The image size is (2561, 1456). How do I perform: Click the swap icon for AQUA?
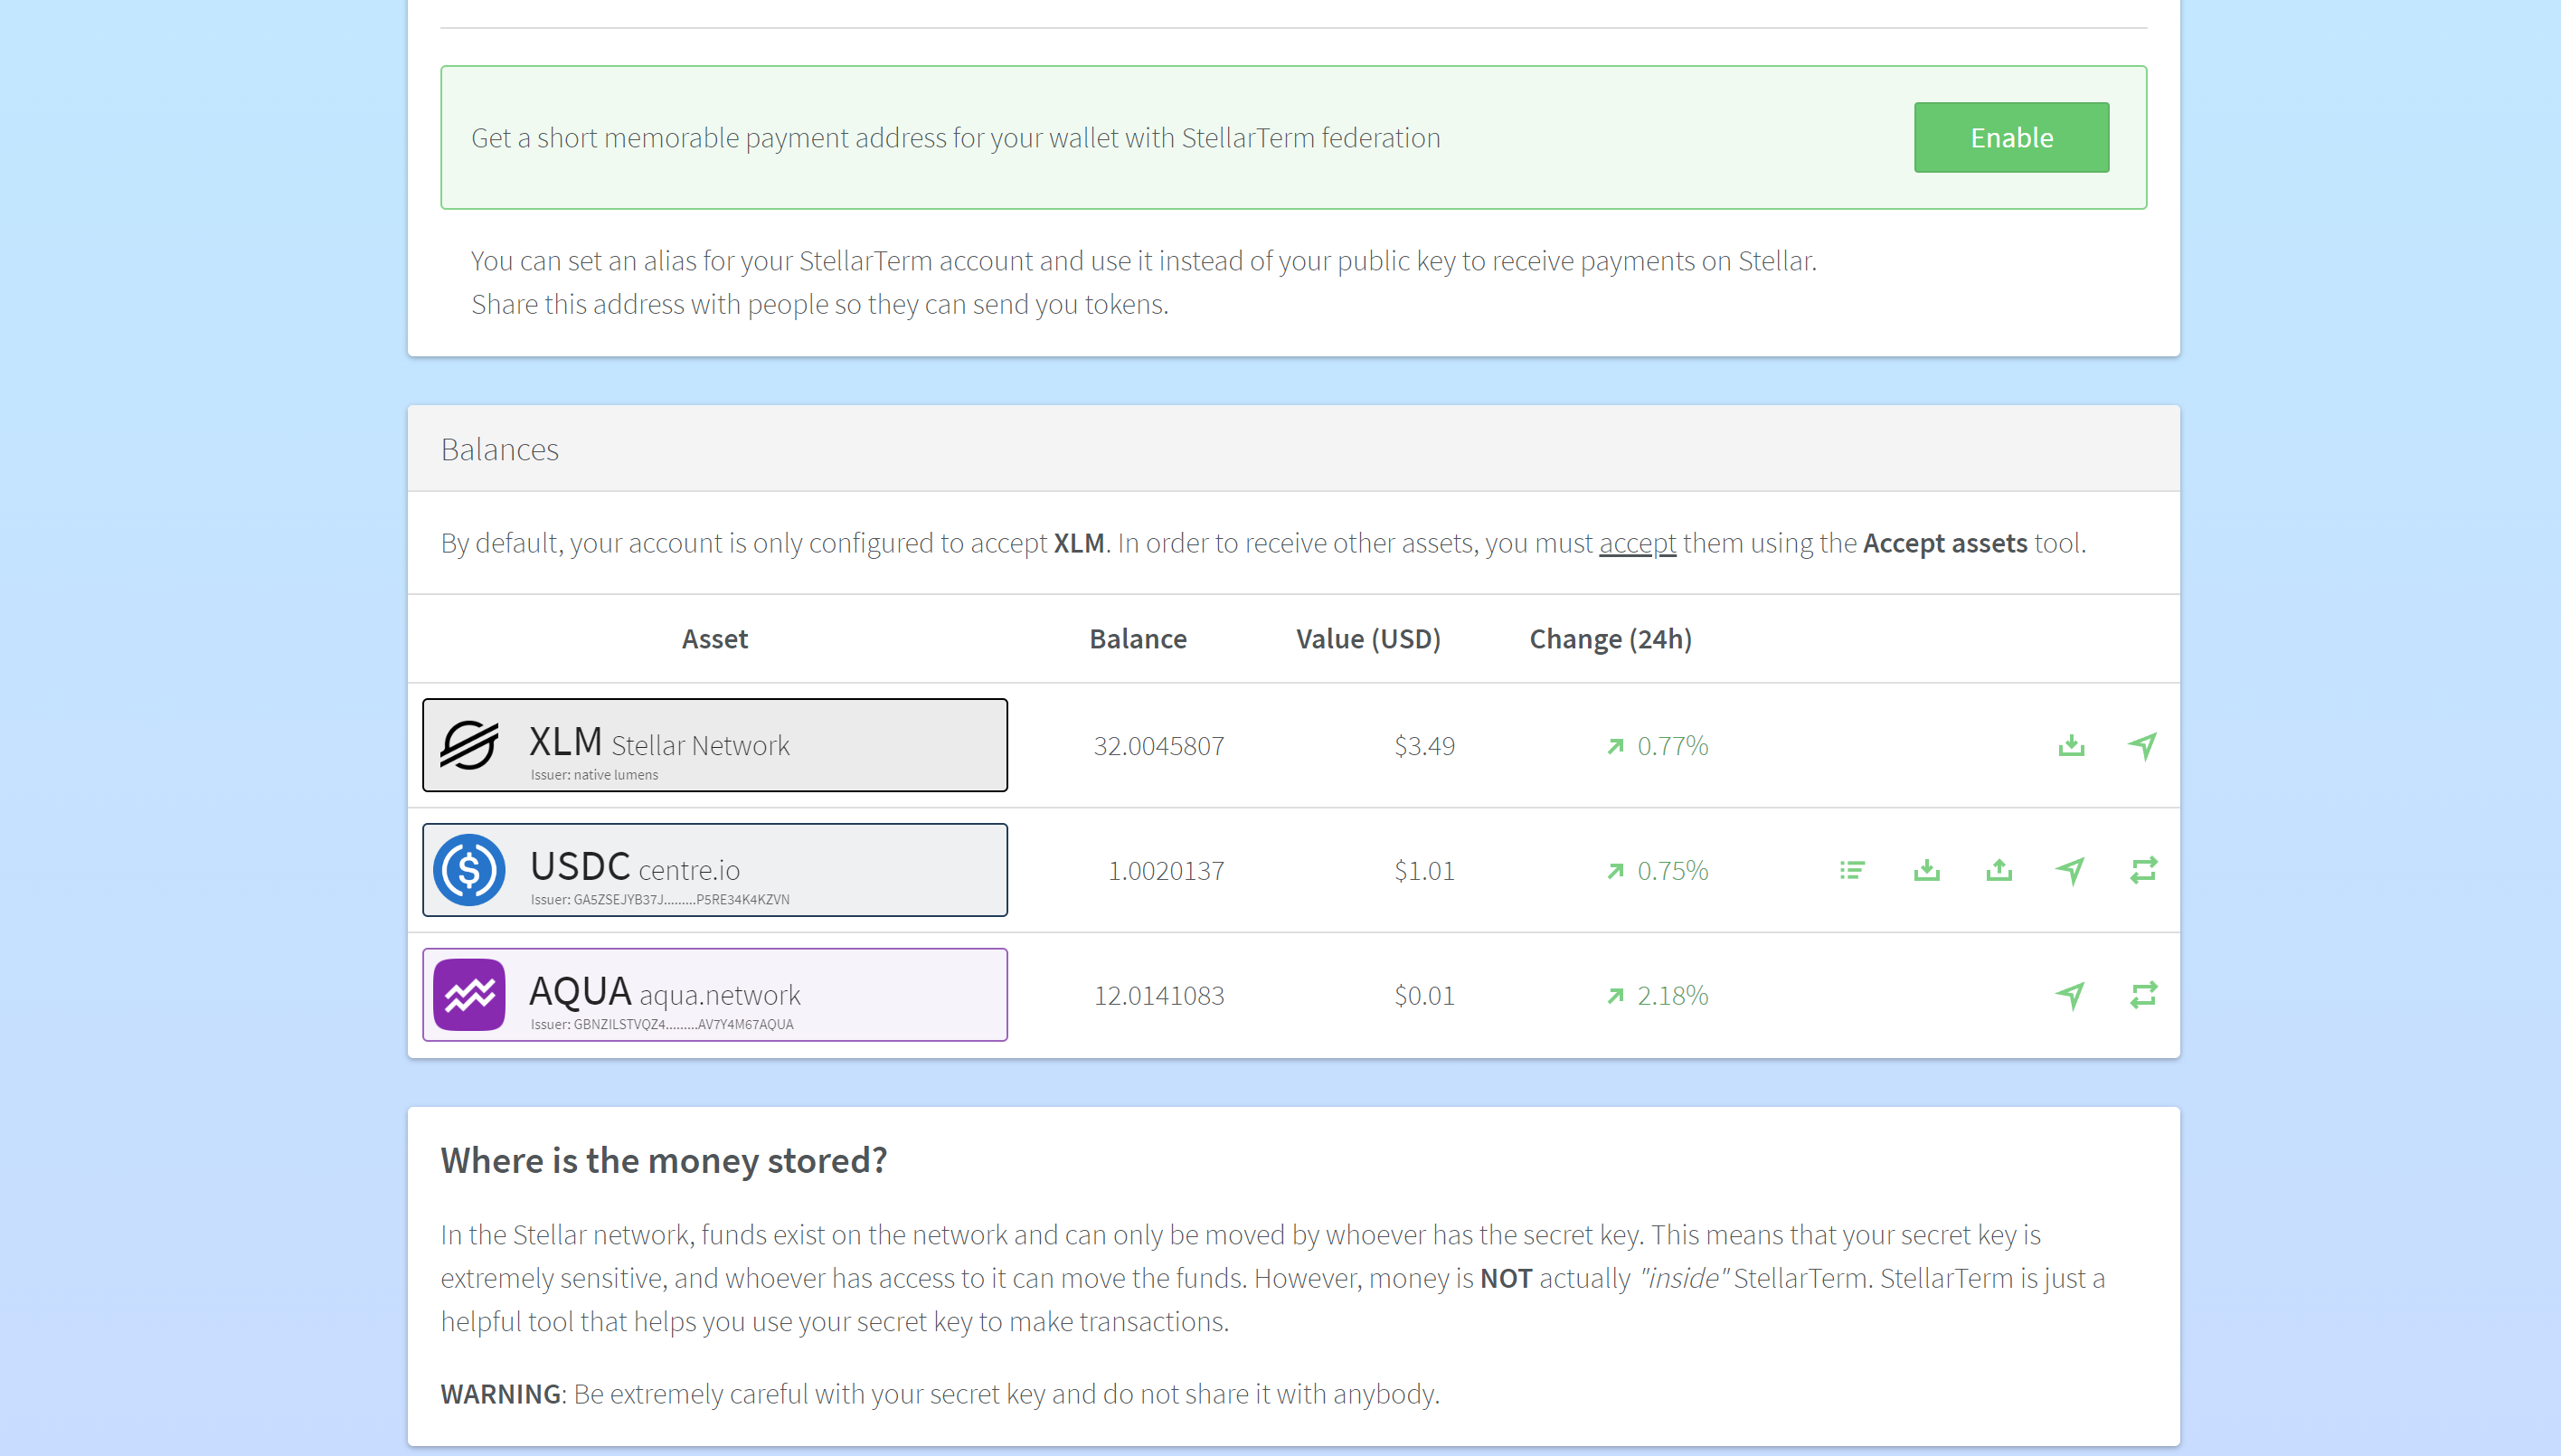(2143, 995)
